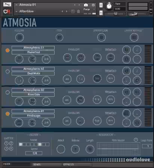Click the Tremolo Amt knob in DustMote row
The width and height of the screenshot is (154, 168).
111,78
